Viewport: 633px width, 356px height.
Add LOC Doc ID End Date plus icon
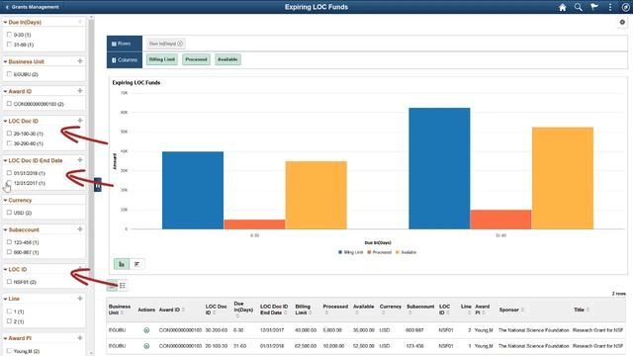tap(80, 160)
